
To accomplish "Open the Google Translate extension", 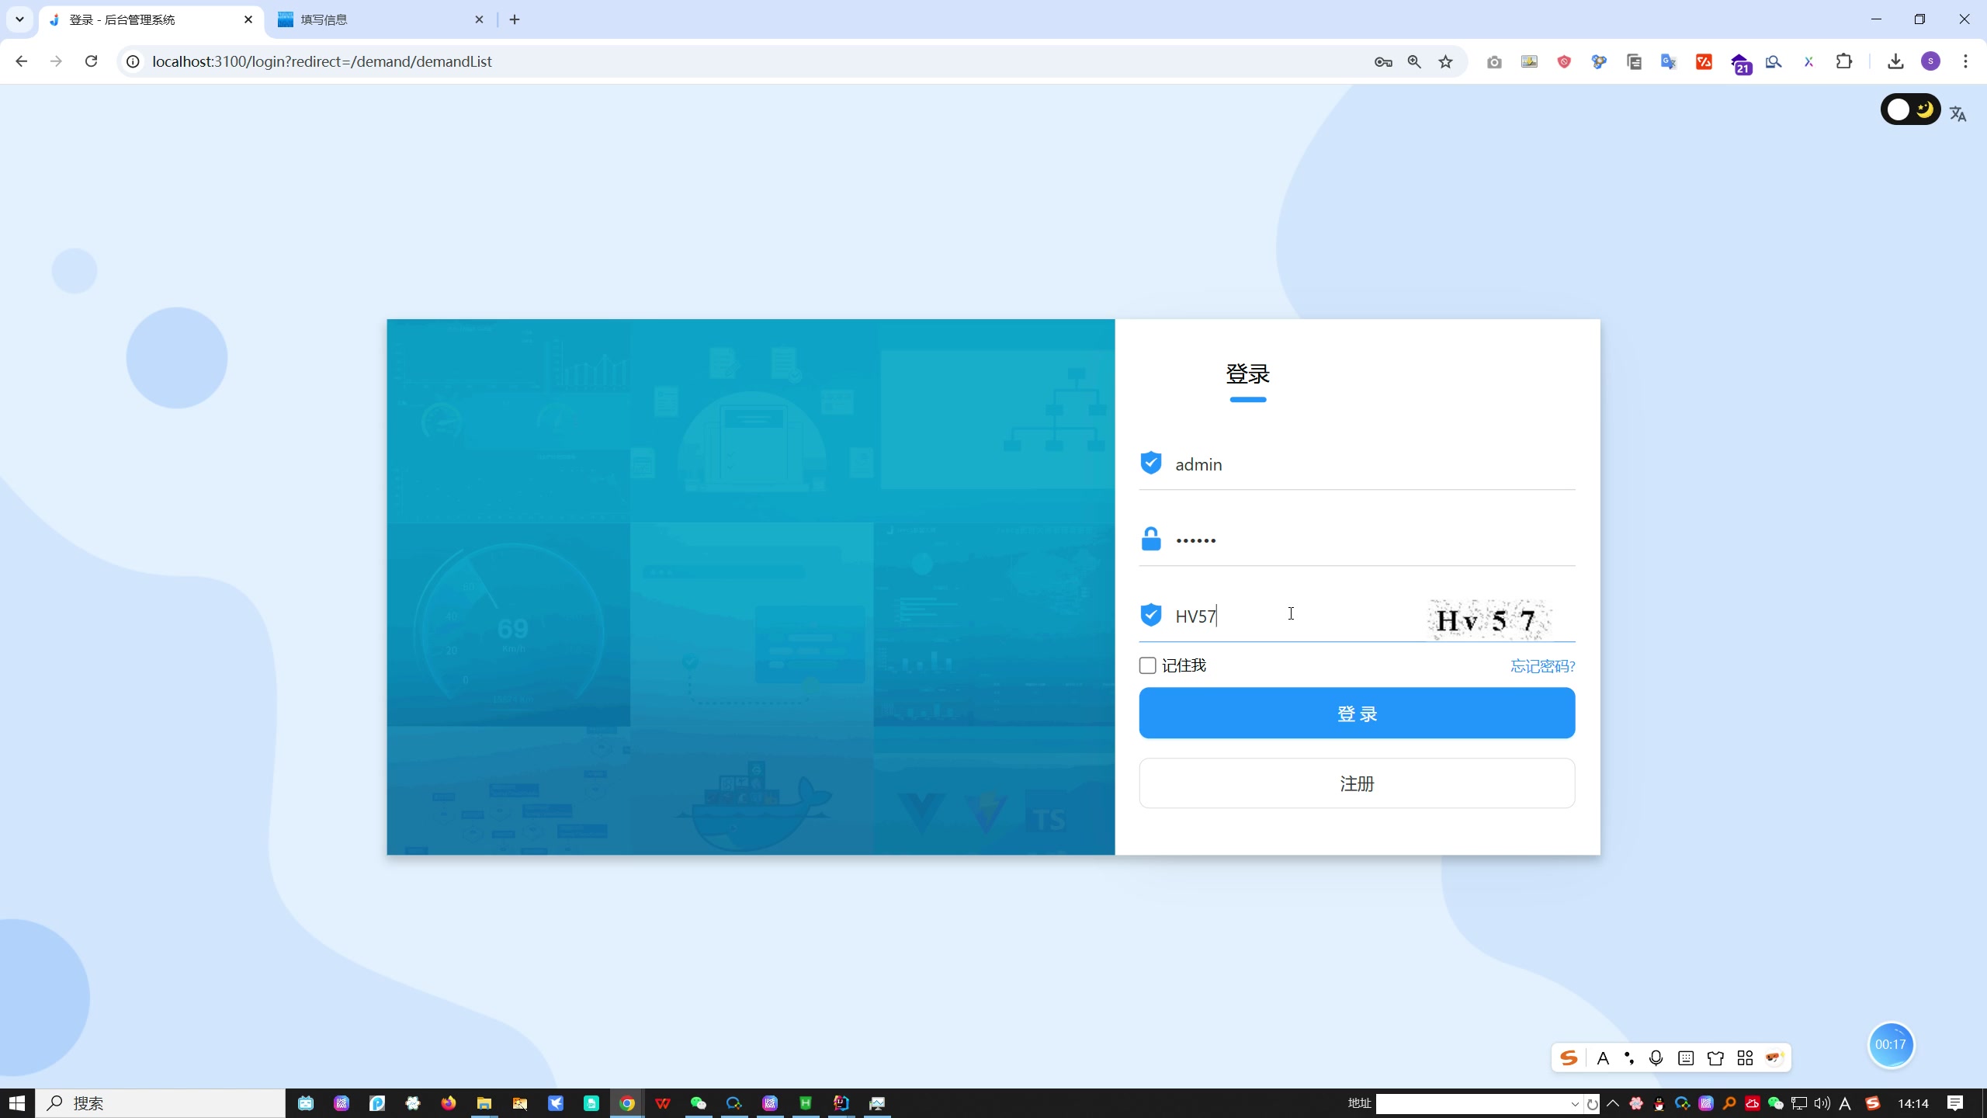I will [x=1669, y=61].
